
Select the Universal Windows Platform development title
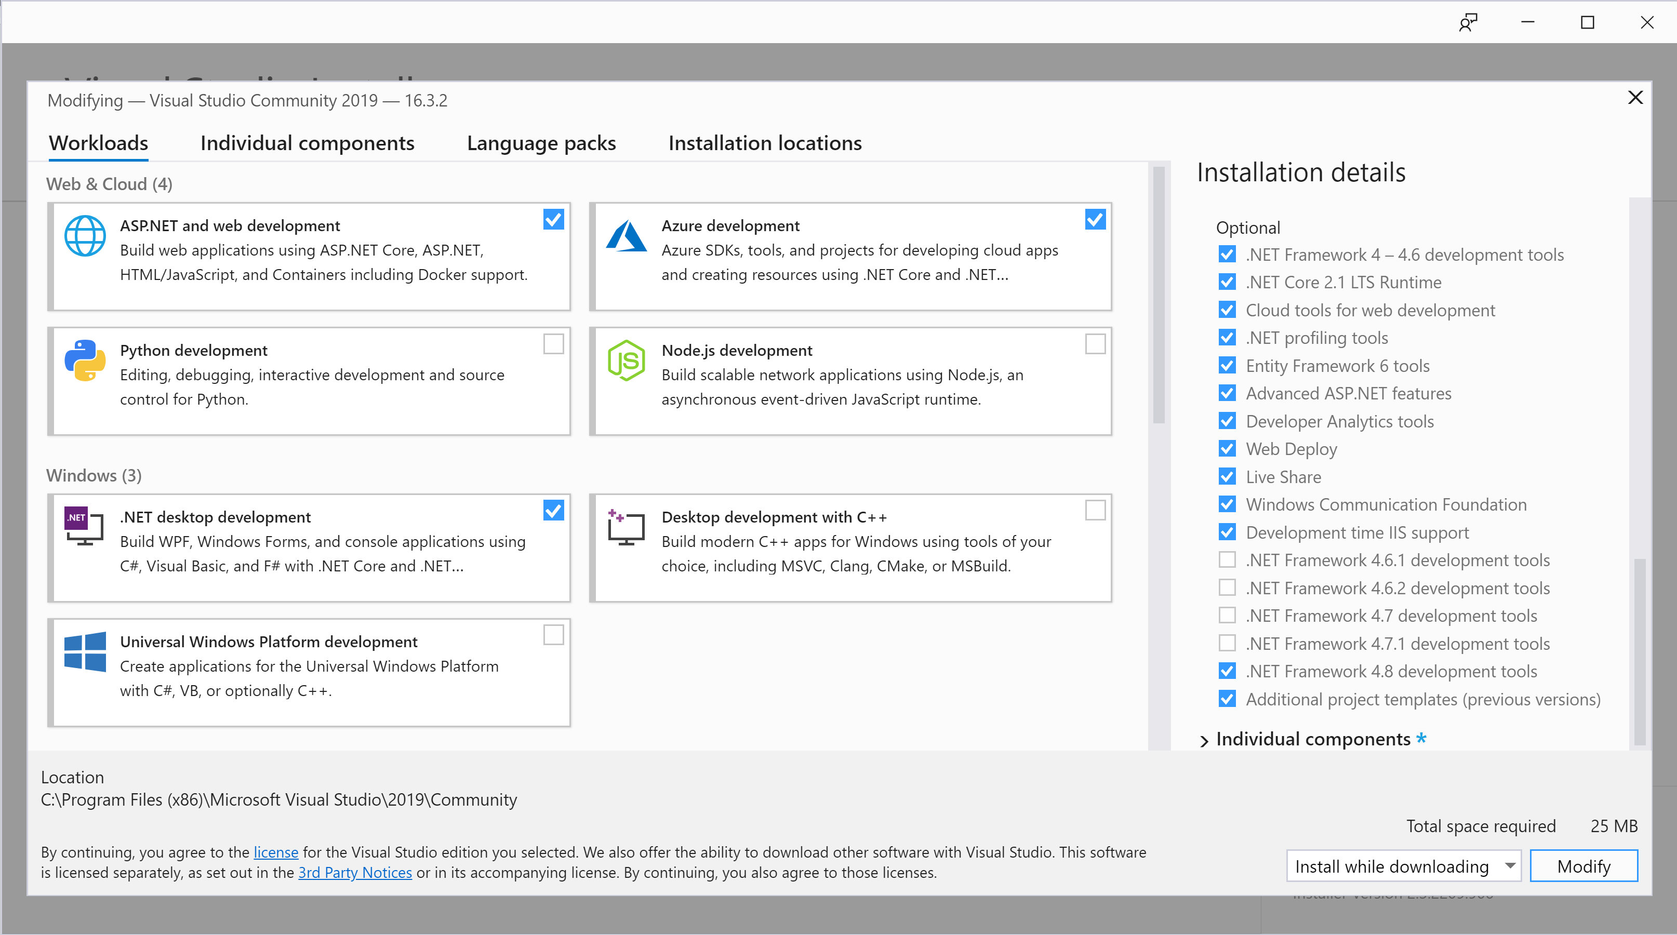(269, 642)
